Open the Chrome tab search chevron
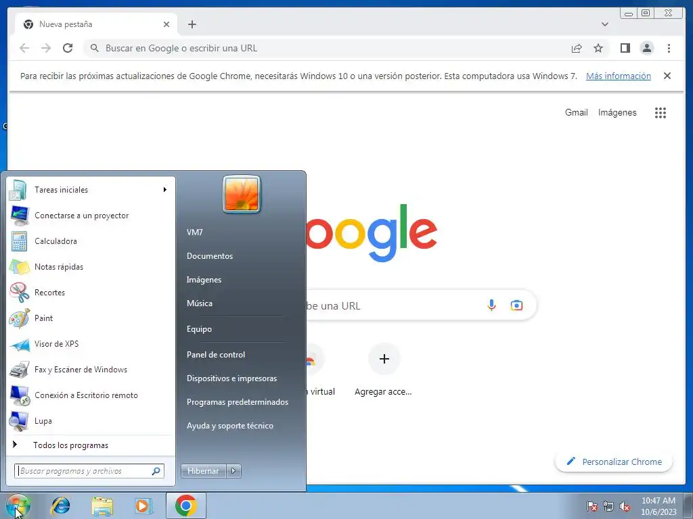The height and width of the screenshot is (519, 693). [x=605, y=24]
